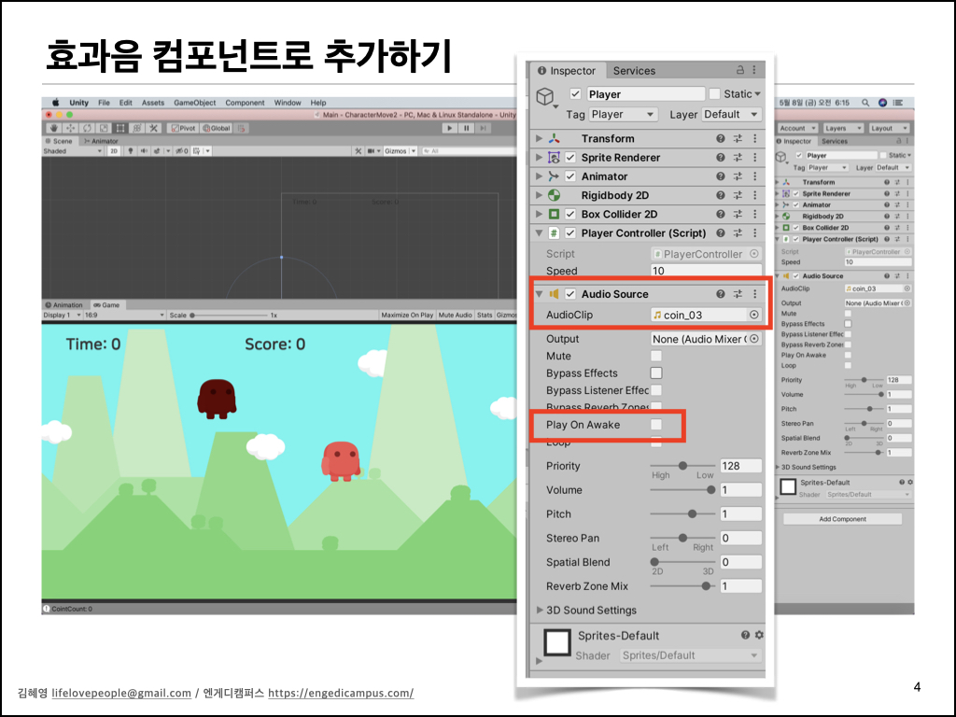956x717 pixels.
Task: Disable Audio Source checkbox in enlarged Inspector
Action: [x=570, y=294]
